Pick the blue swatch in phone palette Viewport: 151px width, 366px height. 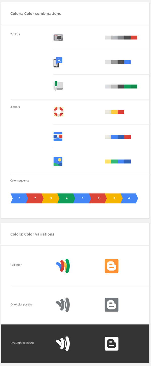[x=127, y=62]
